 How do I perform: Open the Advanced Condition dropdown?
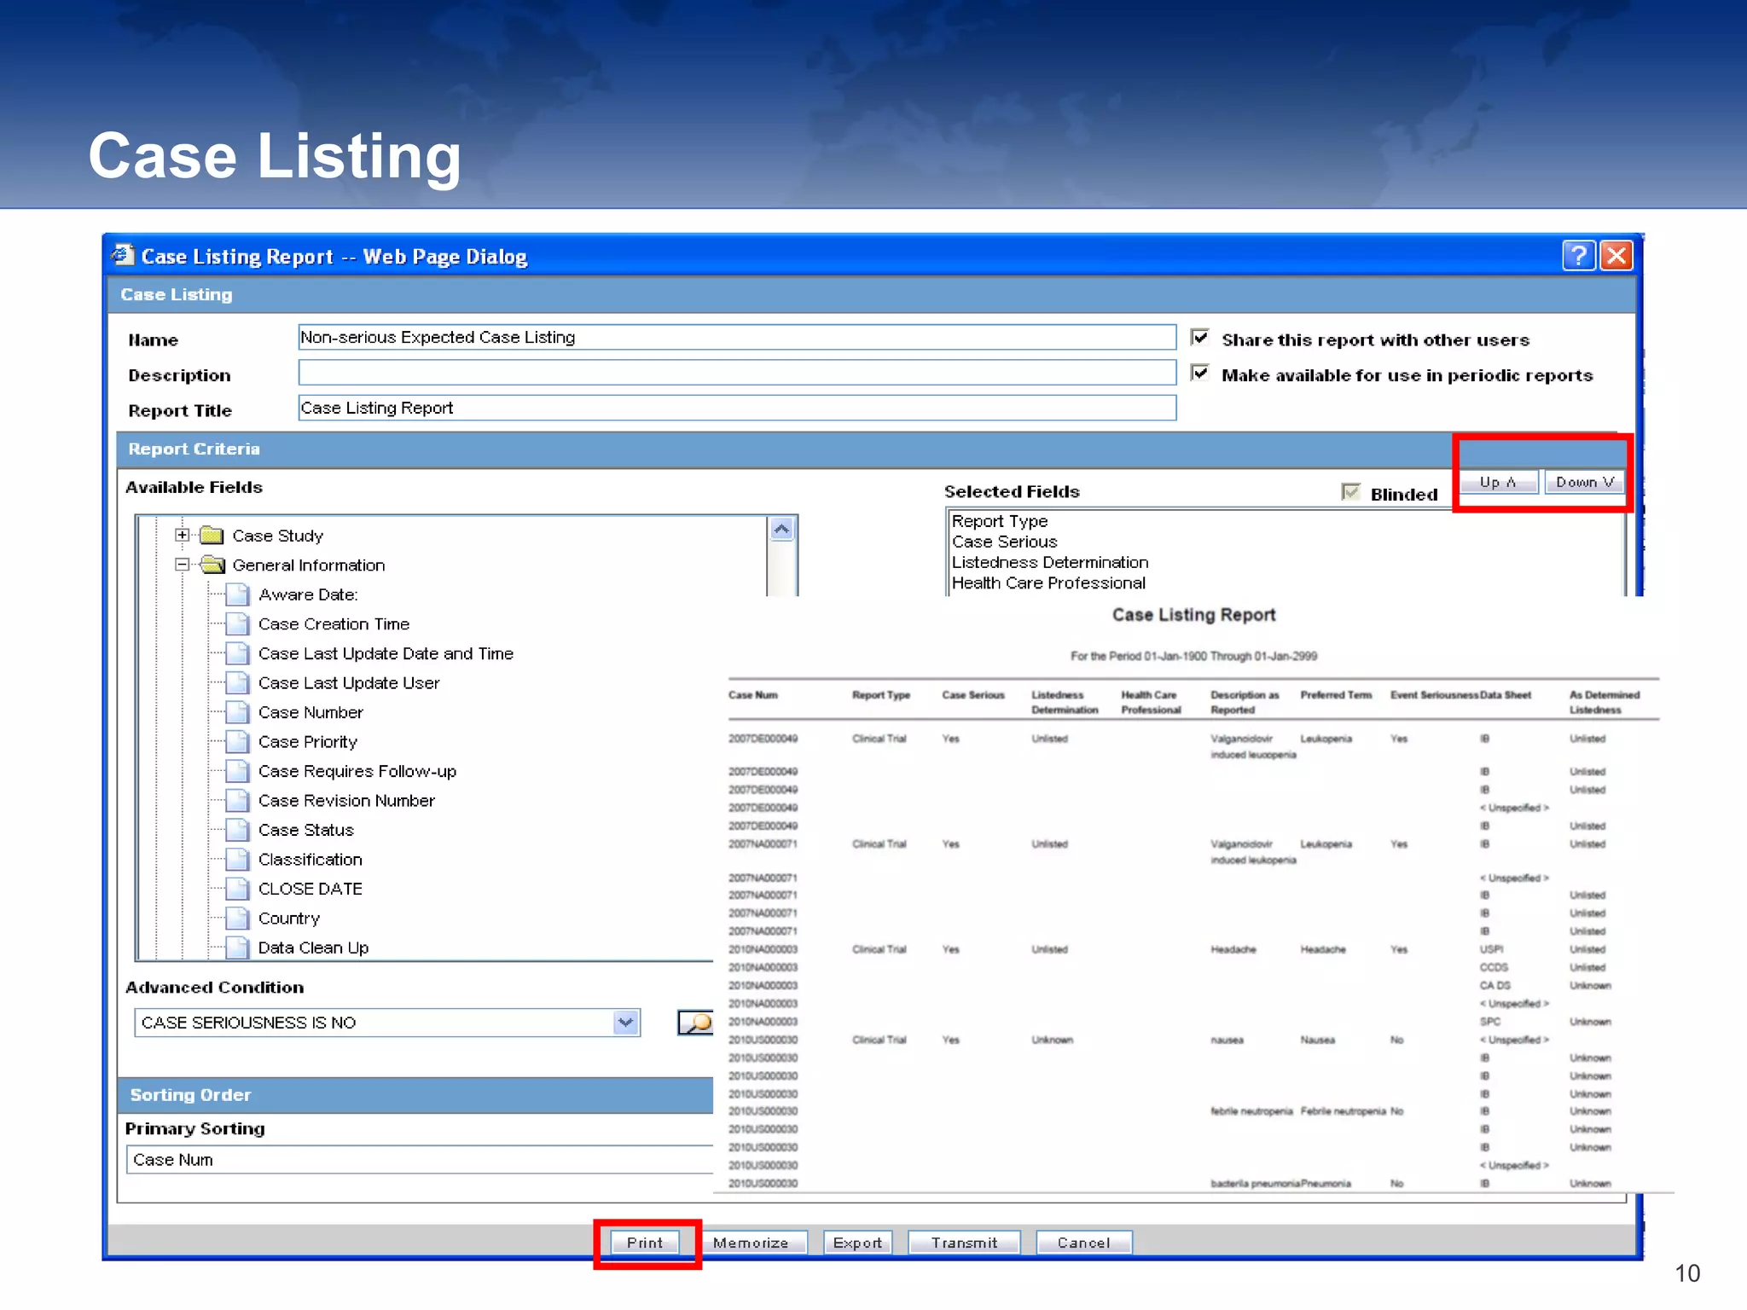click(x=625, y=1022)
